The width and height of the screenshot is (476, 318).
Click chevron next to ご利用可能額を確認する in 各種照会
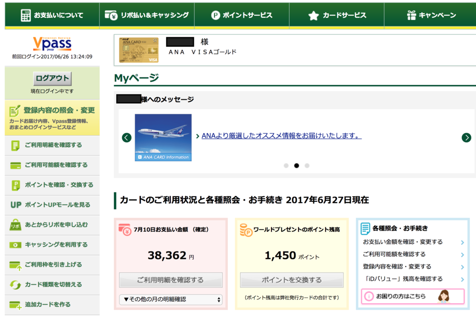click(x=463, y=255)
